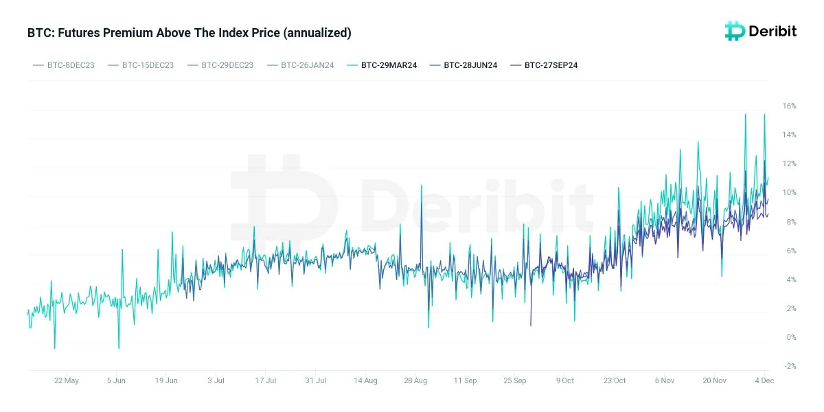Click the 16% y-axis label

coord(789,106)
